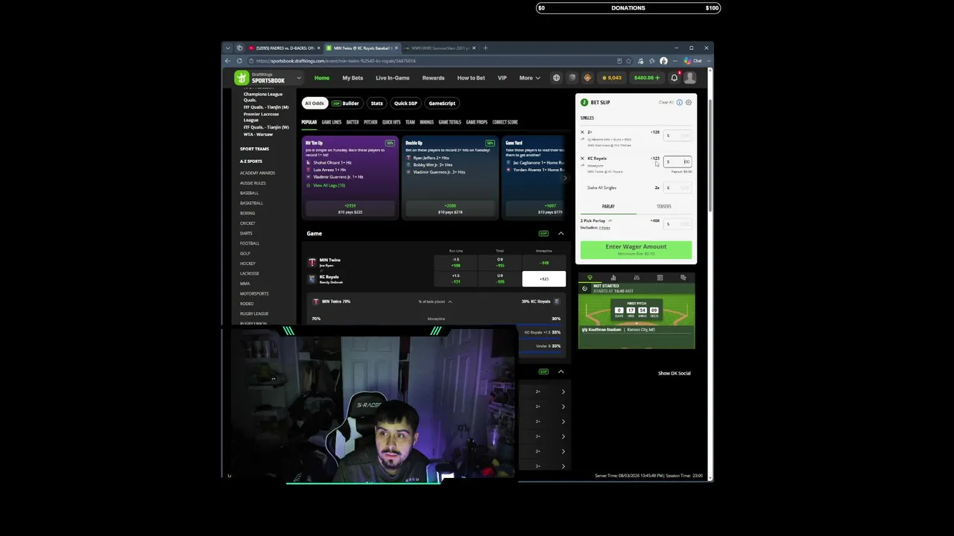Viewport: 954px width, 536px height.
Task: Select KC Royals +1.5 run line odds
Action: click(456, 279)
